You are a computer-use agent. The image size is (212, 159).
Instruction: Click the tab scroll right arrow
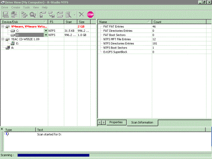click(104, 123)
